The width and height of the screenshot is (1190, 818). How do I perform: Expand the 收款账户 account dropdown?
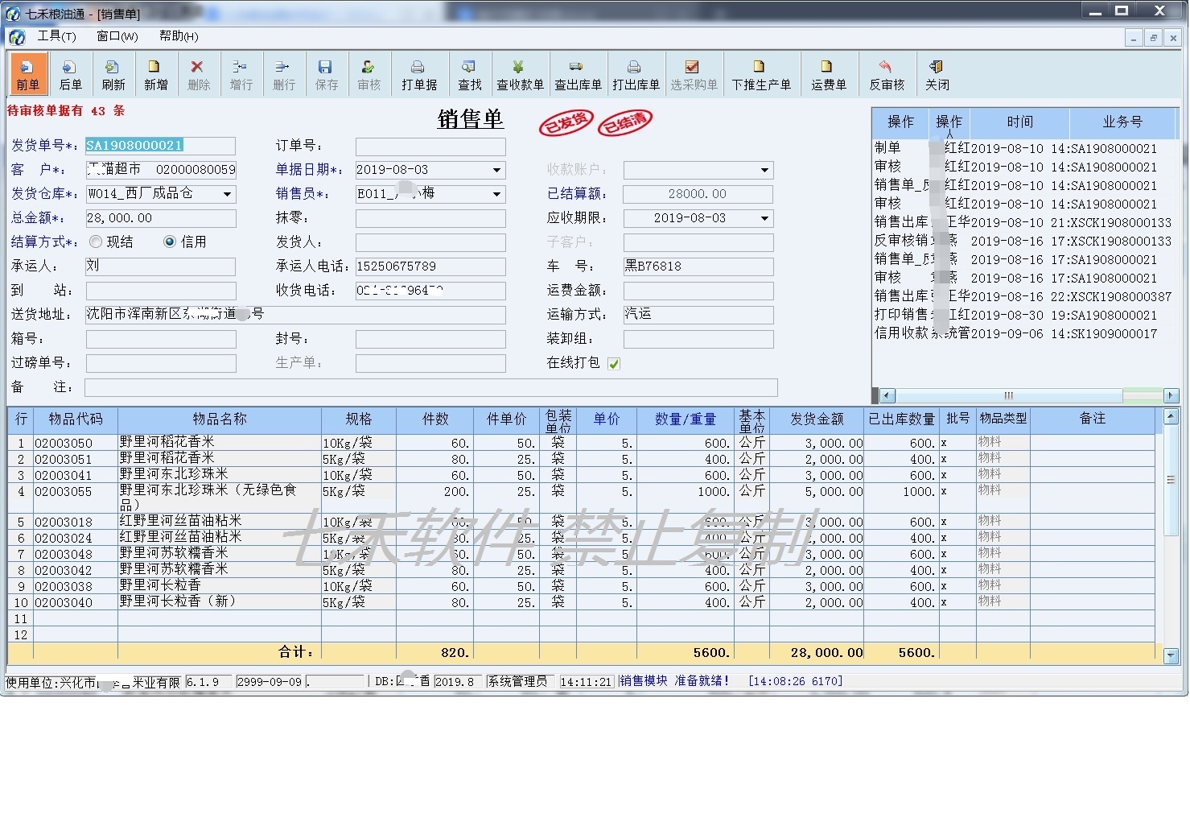765,170
